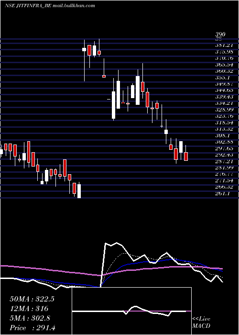Screen dimensions: 239x335
Task: Click the 318.54 price level label
Action: coord(224,123)
